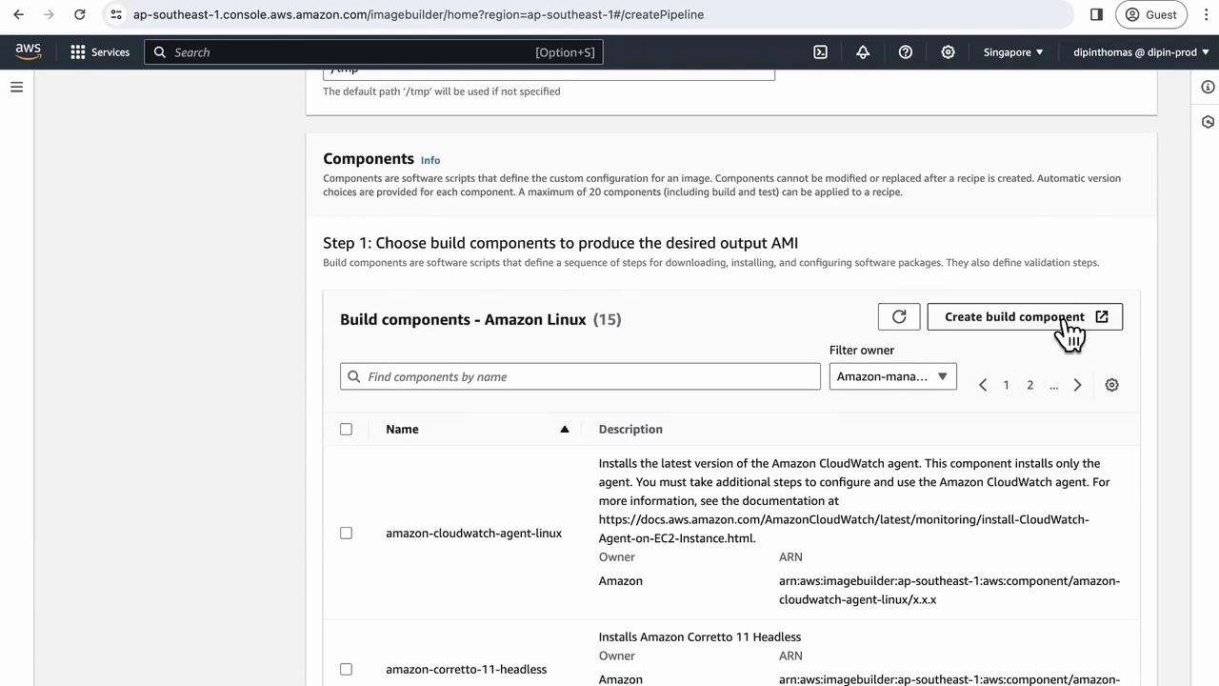
Task: Focus the AWS console Search box
Action: pyautogui.click(x=373, y=52)
